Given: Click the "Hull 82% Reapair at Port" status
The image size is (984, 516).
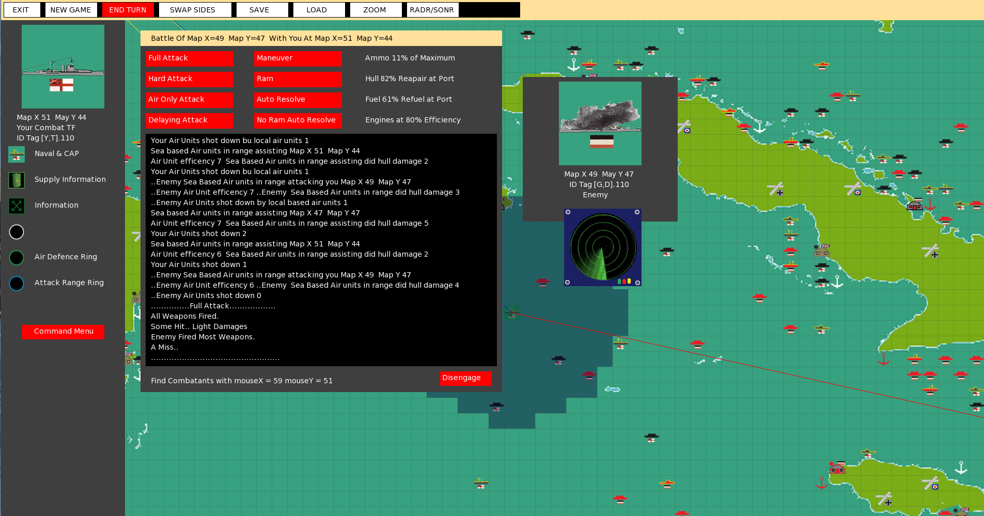Looking at the screenshot, I should coord(410,79).
